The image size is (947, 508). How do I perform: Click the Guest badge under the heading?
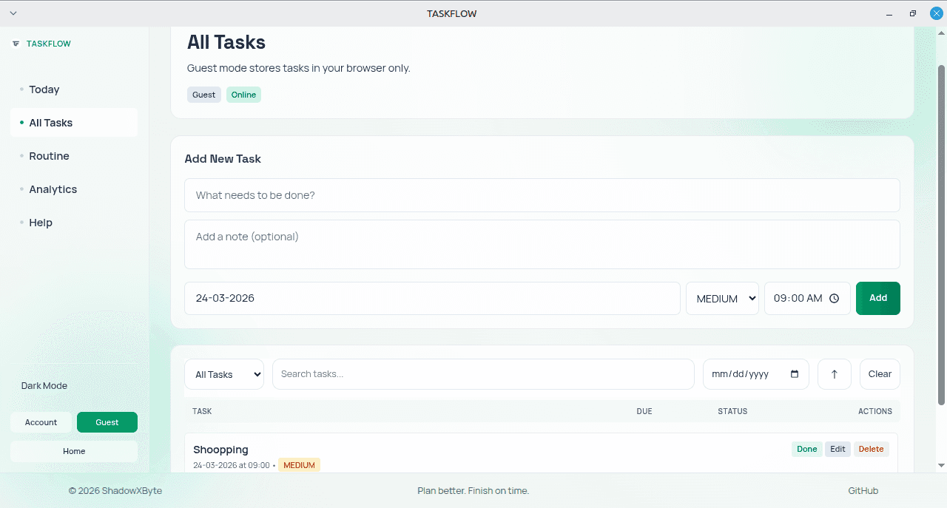pos(204,95)
